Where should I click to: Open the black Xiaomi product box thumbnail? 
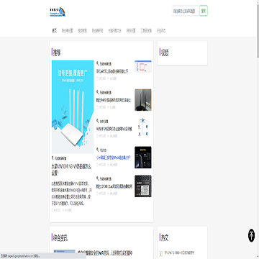pos(143,158)
